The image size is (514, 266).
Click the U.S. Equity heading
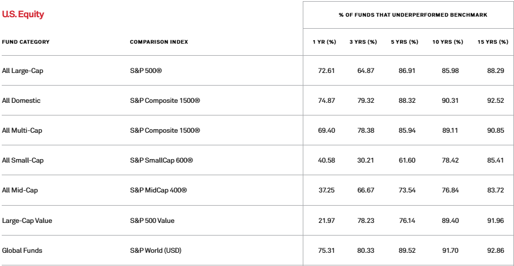(23, 14)
